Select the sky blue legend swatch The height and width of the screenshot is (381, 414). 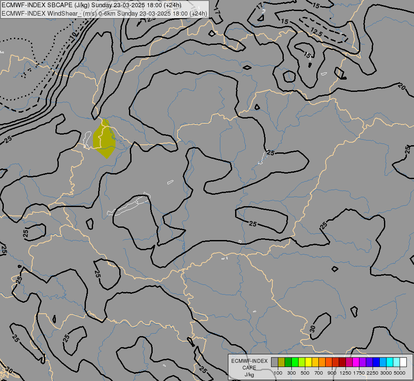coord(383,362)
